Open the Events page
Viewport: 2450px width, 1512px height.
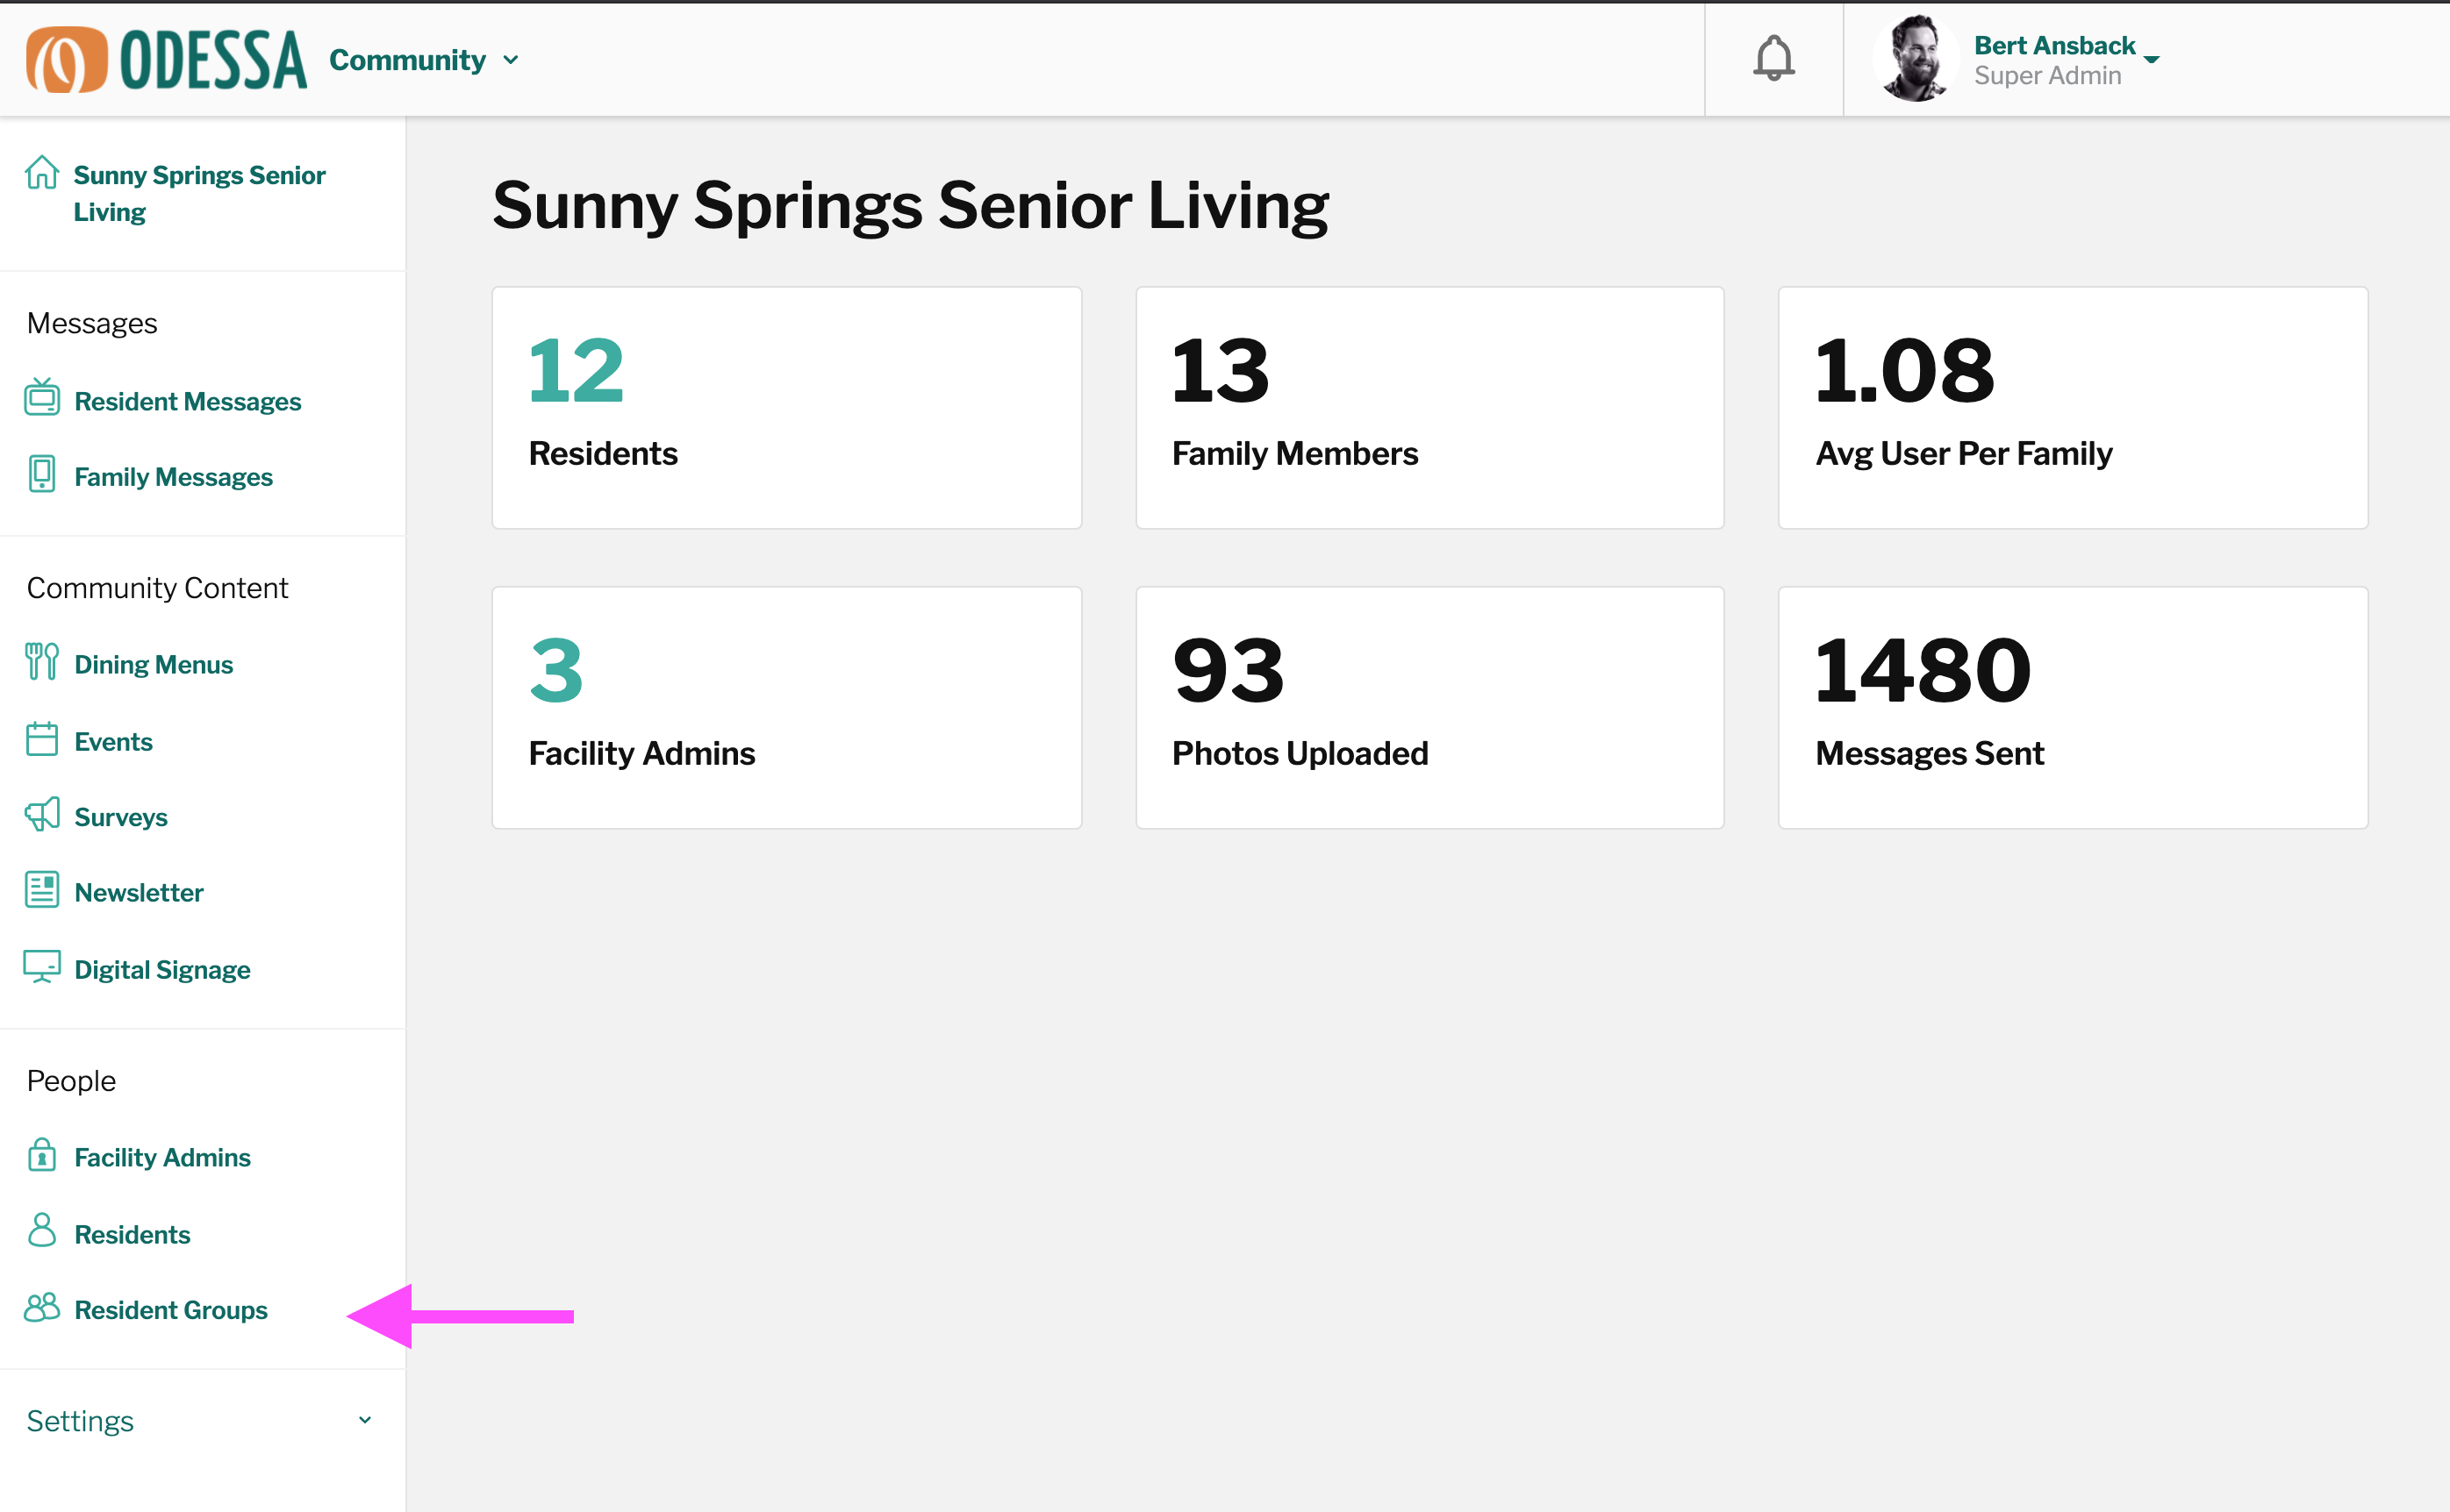[x=113, y=742]
